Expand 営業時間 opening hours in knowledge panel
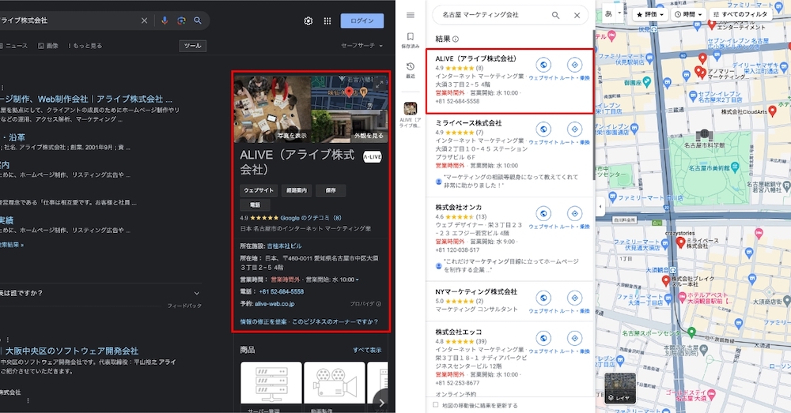791x413 pixels. click(358, 280)
